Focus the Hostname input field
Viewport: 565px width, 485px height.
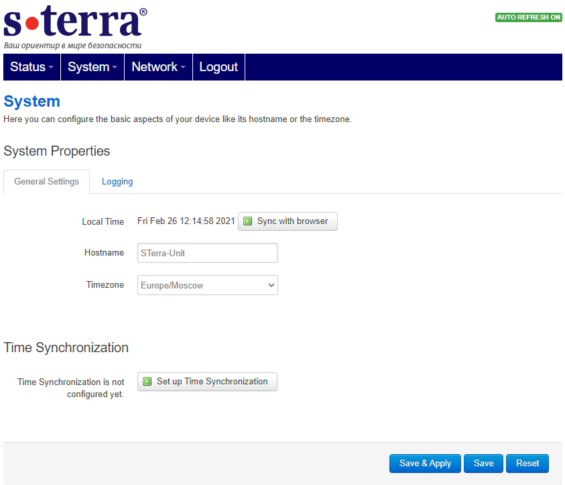[x=208, y=253]
